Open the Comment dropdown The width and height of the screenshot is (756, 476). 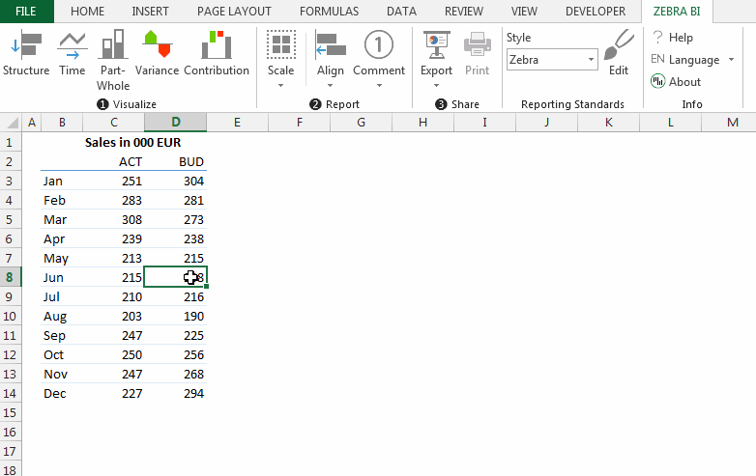379,86
